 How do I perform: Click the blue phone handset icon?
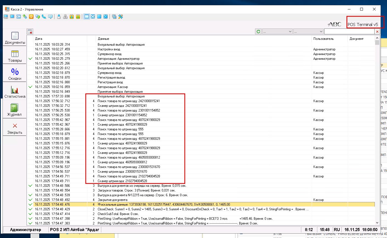tap(44, 17)
